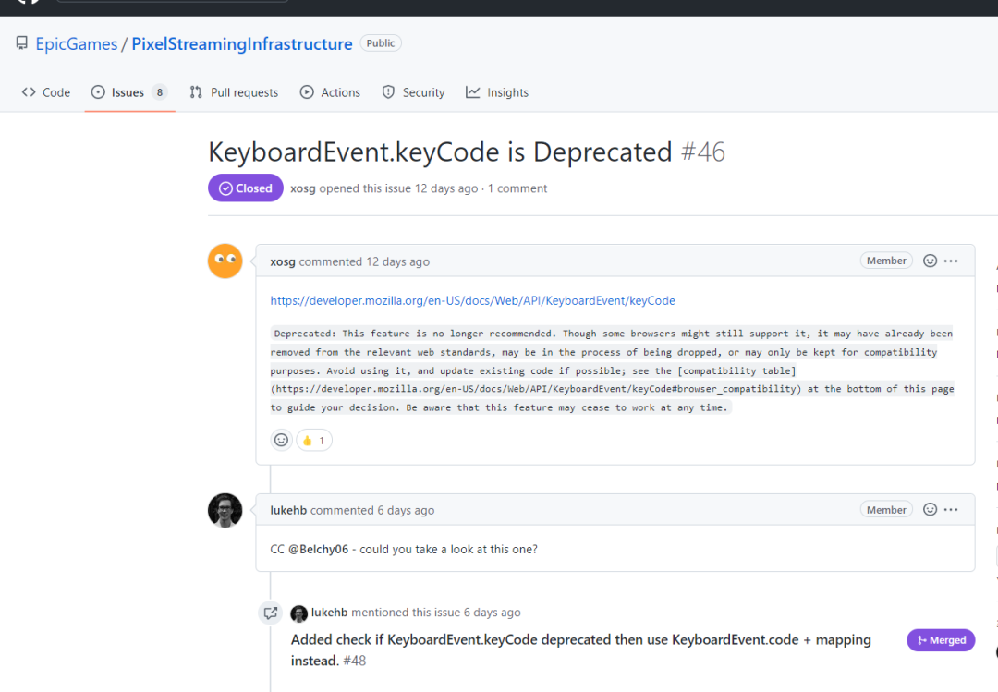Open the developer.mozilla.org keyCode link
The height and width of the screenshot is (692, 998).
(x=472, y=300)
